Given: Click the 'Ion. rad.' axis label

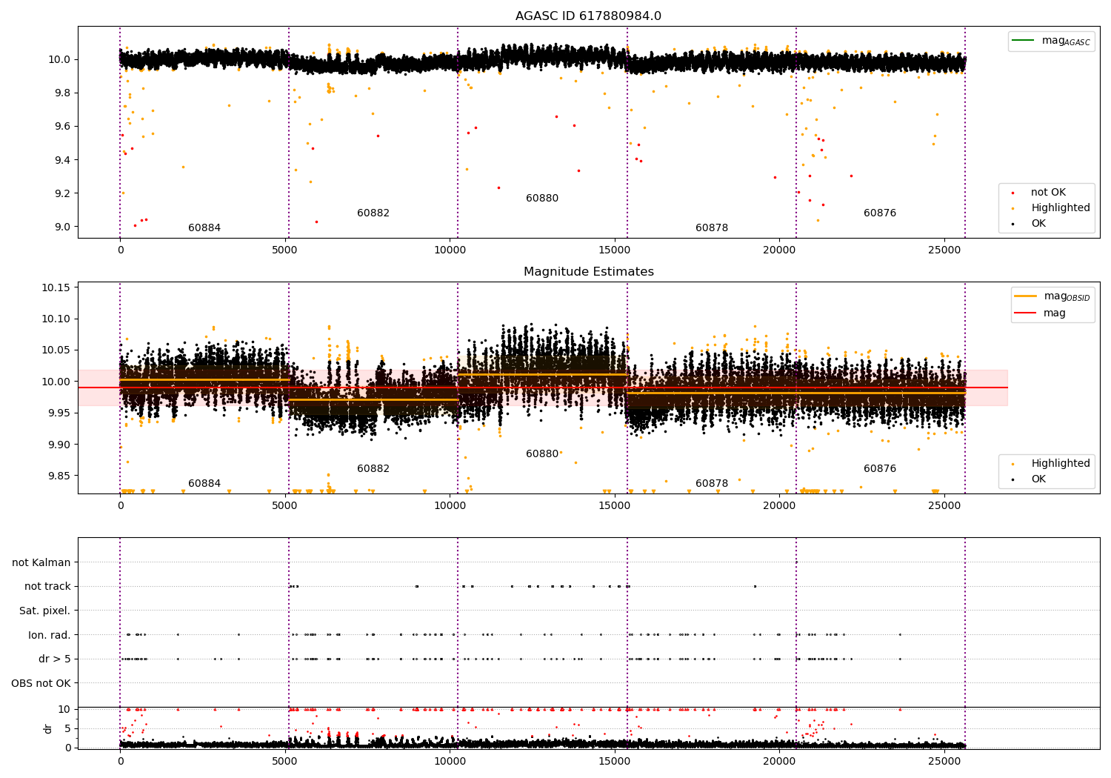Looking at the screenshot, I should 50,636.
